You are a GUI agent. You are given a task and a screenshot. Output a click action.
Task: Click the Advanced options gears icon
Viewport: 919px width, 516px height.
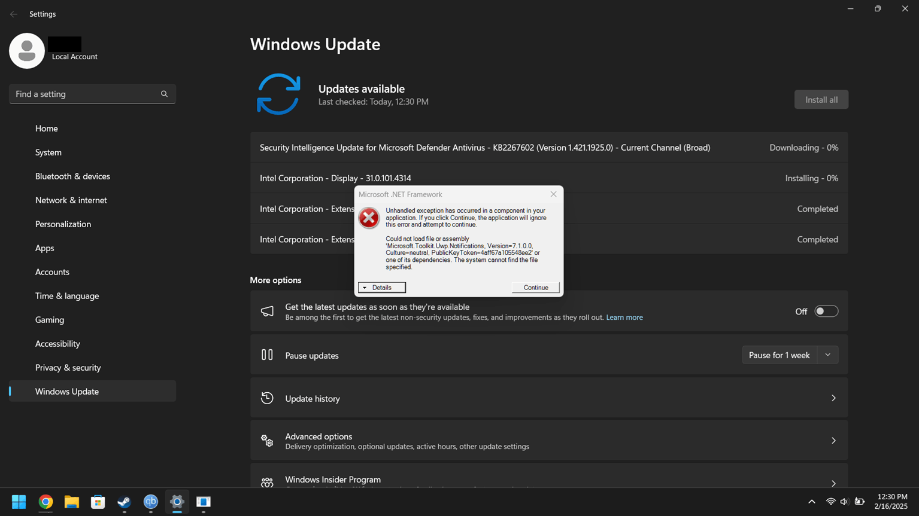pyautogui.click(x=267, y=441)
